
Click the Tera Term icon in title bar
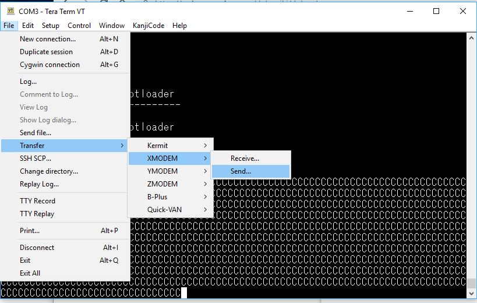pyautogui.click(x=10, y=11)
